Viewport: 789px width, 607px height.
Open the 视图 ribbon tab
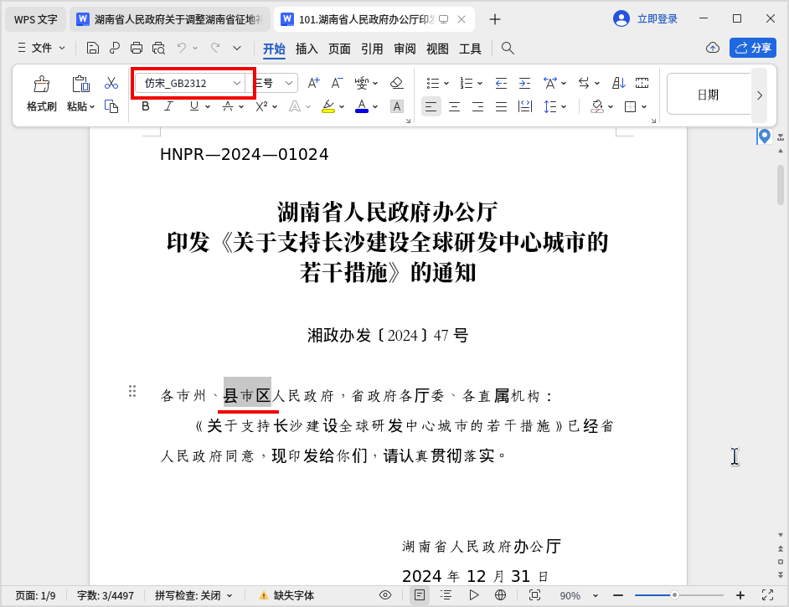tap(437, 49)
